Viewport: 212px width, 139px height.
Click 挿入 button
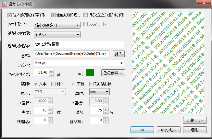[x=119, y=54]
